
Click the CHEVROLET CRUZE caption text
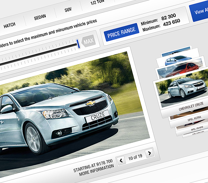(191, 107)
